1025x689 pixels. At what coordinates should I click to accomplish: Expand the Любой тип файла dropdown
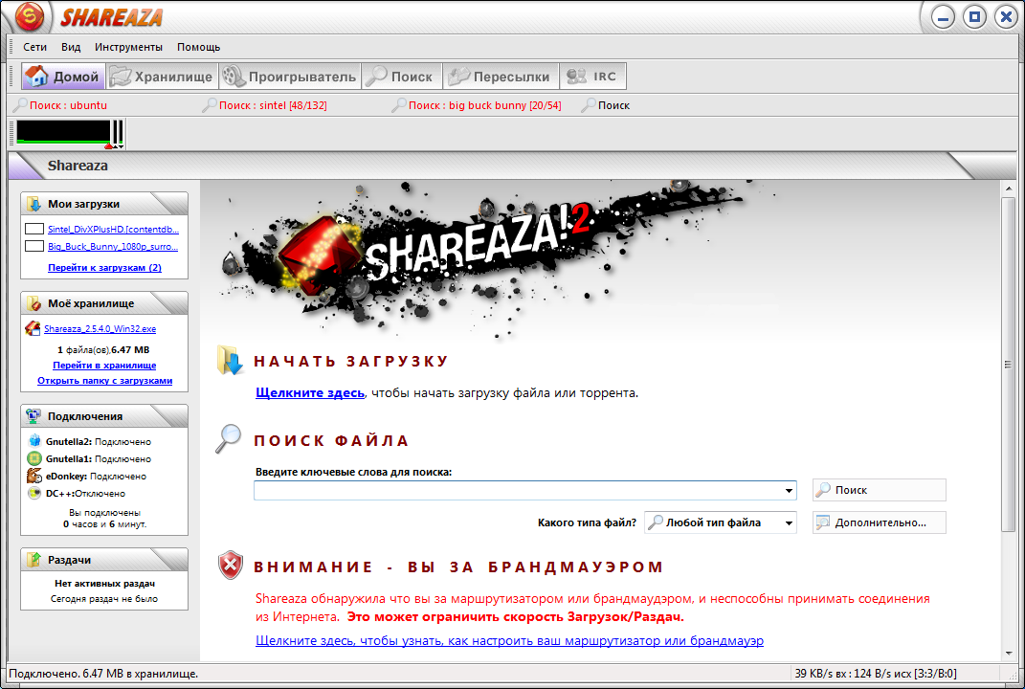[x=789, y=523]
